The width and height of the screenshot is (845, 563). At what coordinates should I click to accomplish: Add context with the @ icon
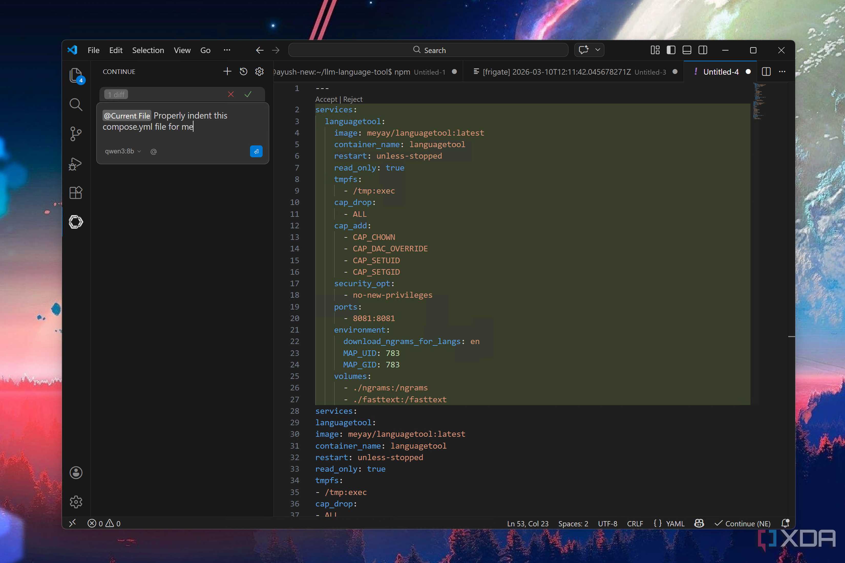153,151
